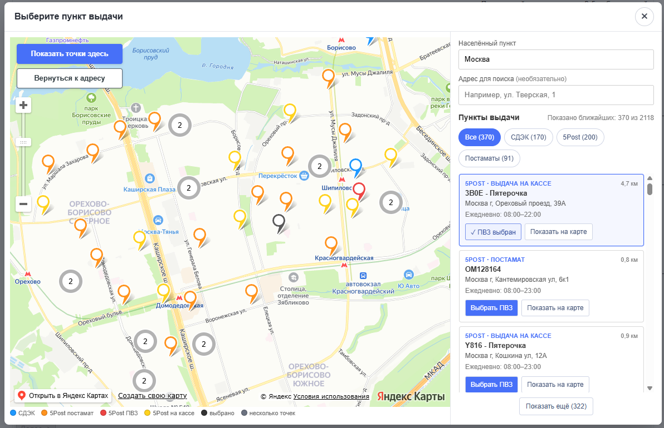Click the Каширская Плаза shopping icon

coord(149,179)
